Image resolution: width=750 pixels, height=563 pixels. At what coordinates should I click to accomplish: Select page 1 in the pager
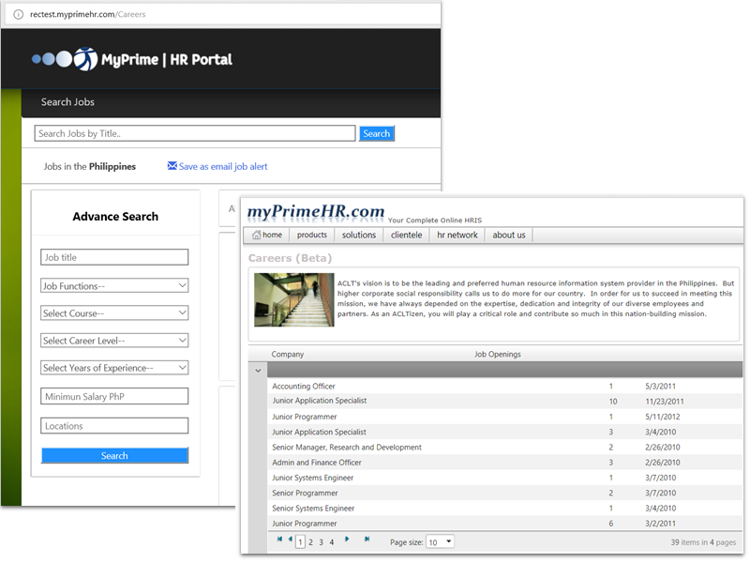pyautogui.click(x=300, y=542)
